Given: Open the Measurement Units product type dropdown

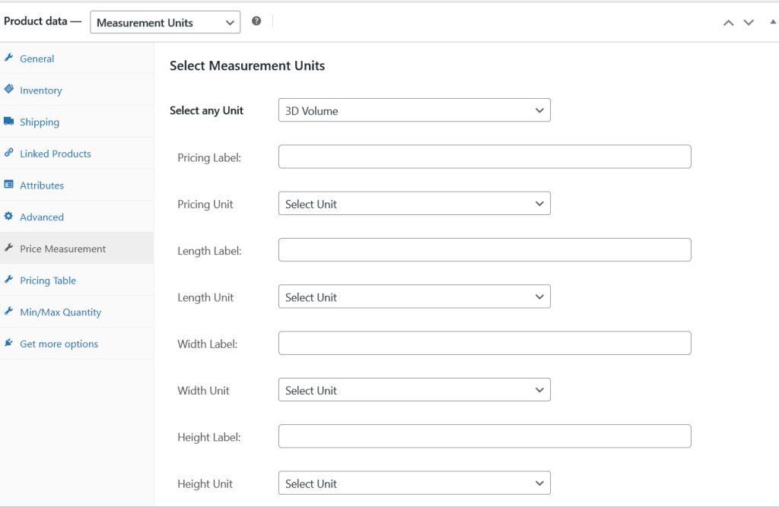Looking at the screenshot, I should pyautogui.click(x=165, y=23).
